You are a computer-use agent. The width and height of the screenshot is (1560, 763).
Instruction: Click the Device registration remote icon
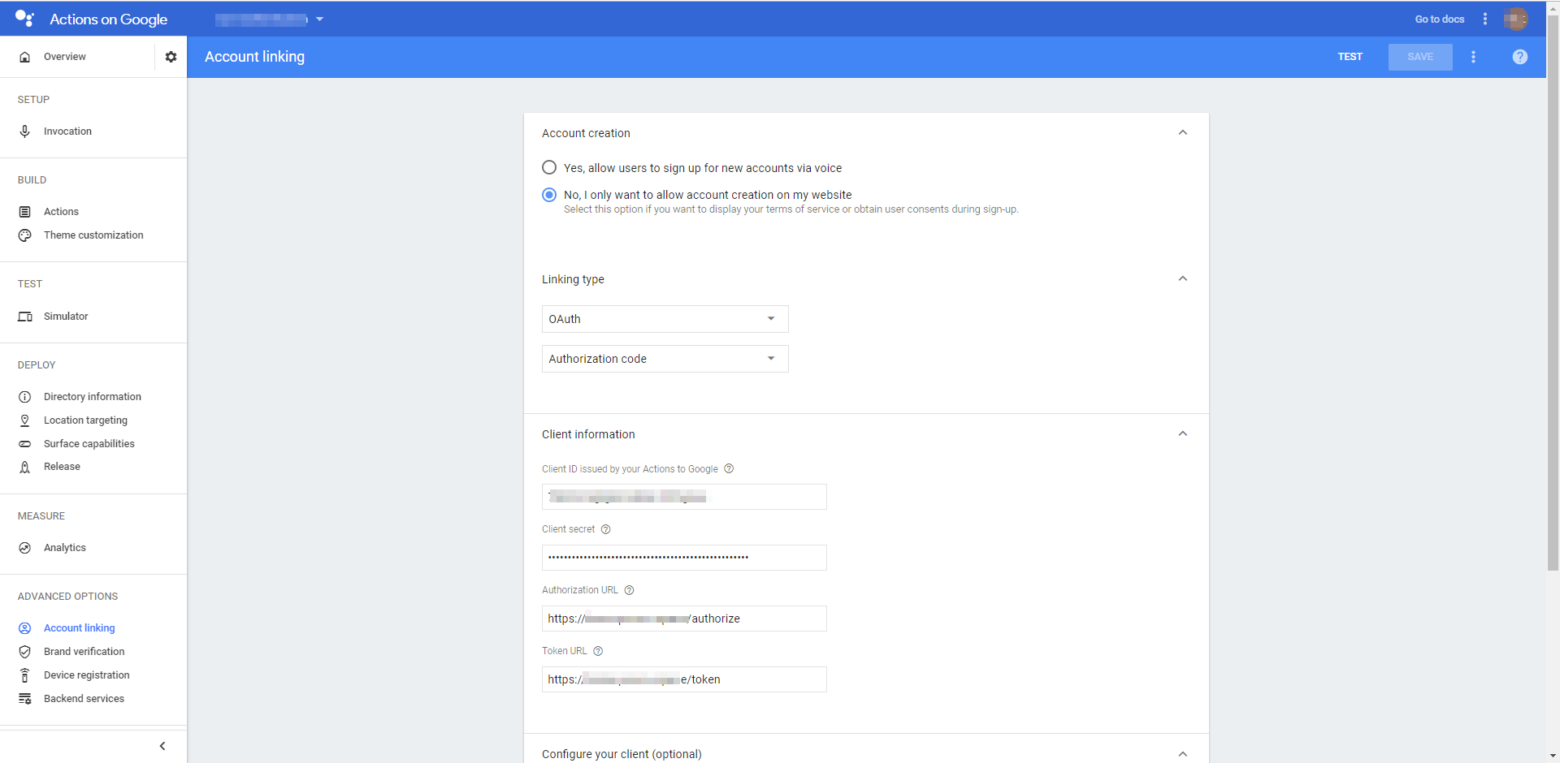coord(25,675)
